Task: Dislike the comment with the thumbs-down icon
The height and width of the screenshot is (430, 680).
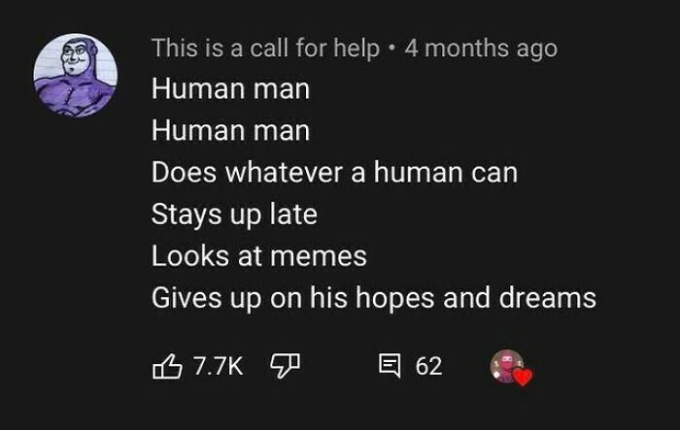Action: pyautogui.click(x=285, y=366)
